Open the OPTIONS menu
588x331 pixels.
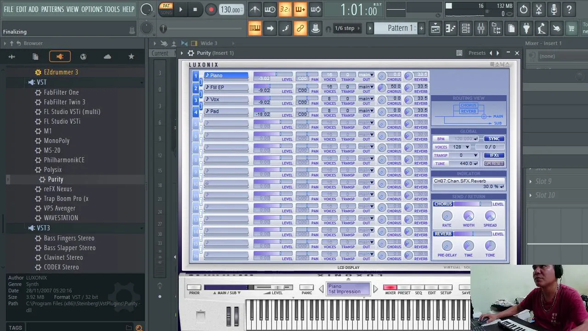(x=92, y=9)
